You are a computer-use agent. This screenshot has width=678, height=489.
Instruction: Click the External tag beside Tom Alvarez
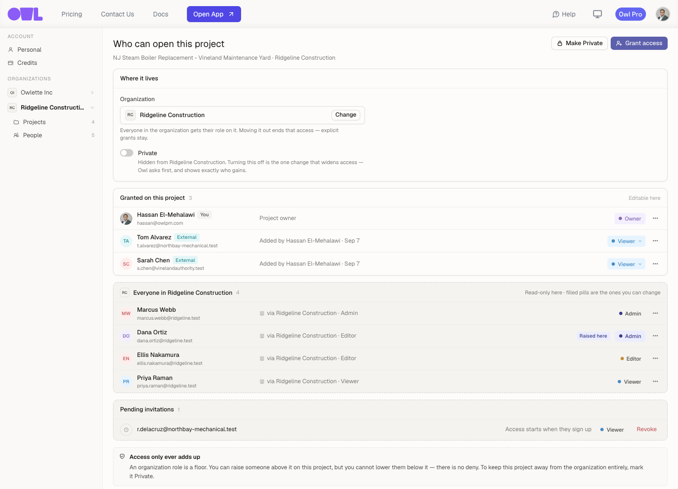[187, 237]
